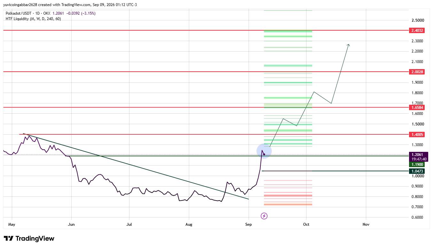This screenshot has height=248, width=433.
Task: Click the candle countdown timer 19:47:40
Action: 417,159
